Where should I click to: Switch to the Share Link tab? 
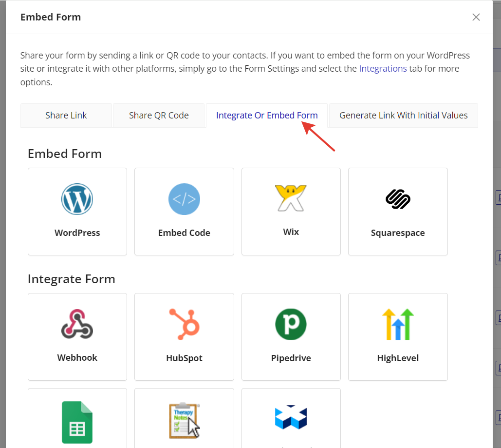(x=66, y=116)
